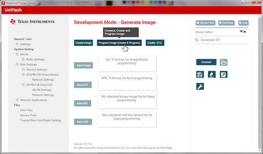This screenshot has width=263, height=154.
Task: Click the connection status icon
Action: point(197,40)
